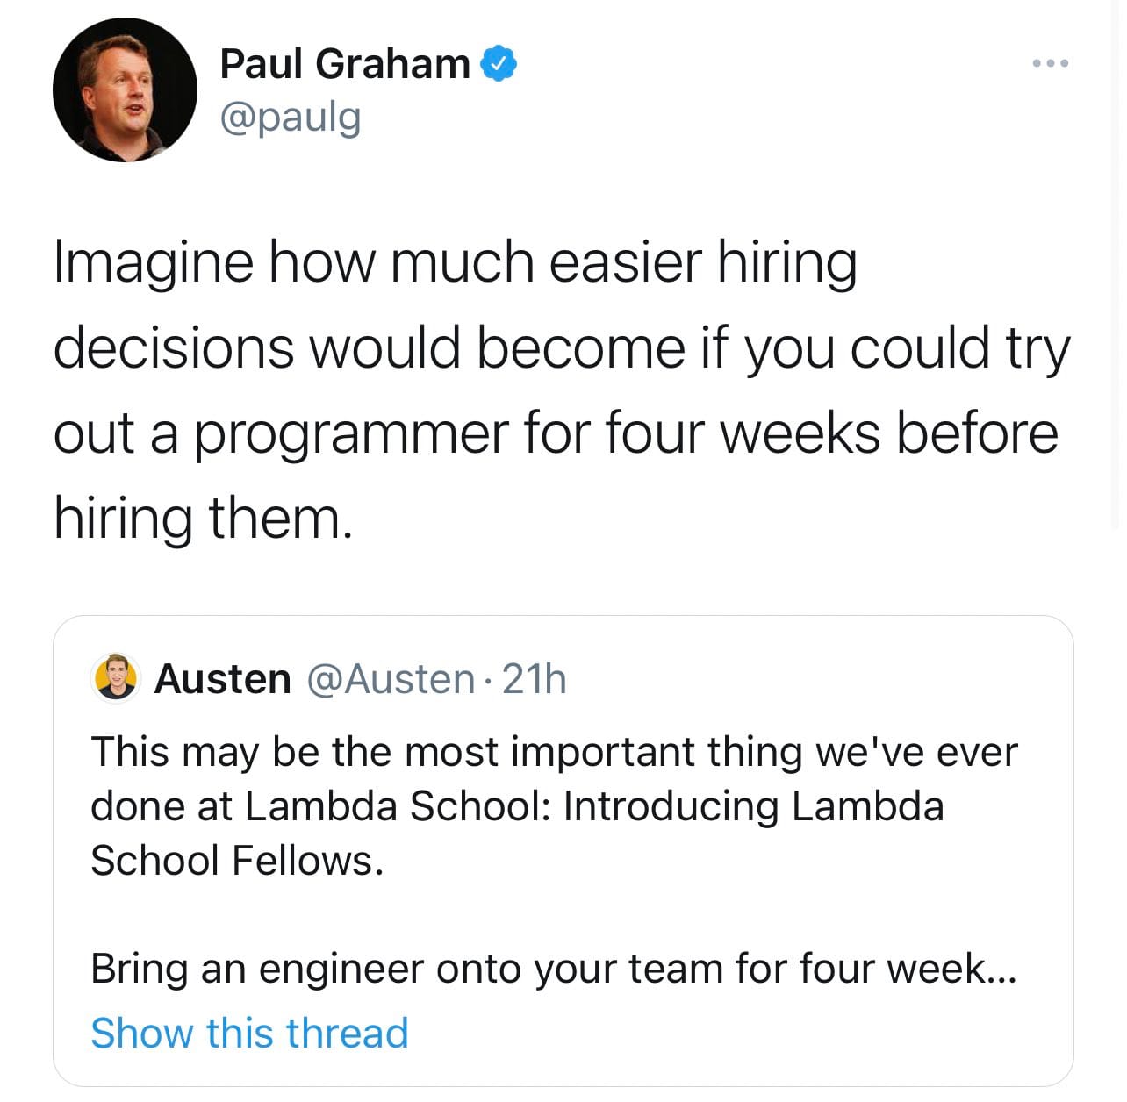Click the Austen display name

click(x=223, y=679)
